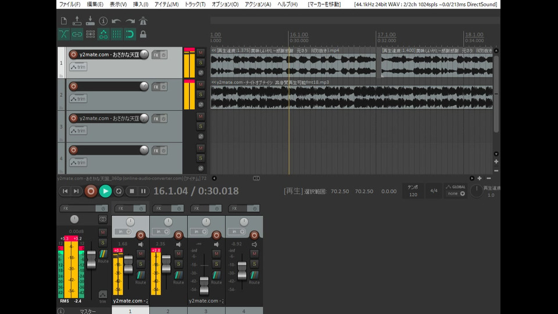The image size is (558, 314).
Task: Toggle the snap magnet toolbar icon
Action: 130,34
